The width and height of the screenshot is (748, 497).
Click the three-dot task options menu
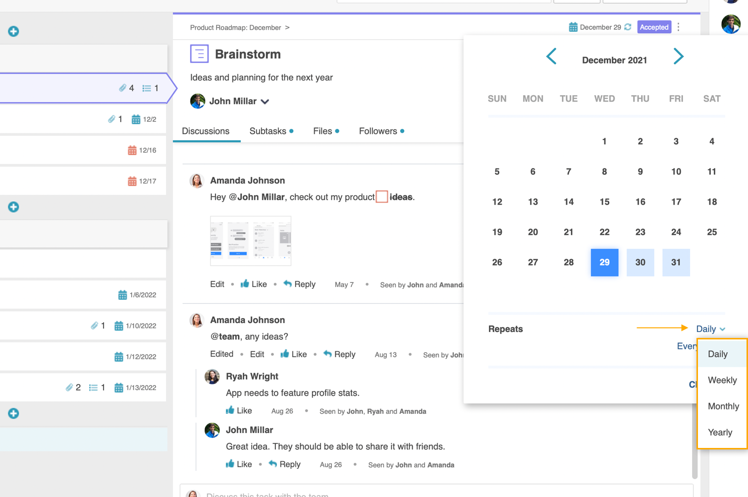pyautogui.click(x=679, y=27)
